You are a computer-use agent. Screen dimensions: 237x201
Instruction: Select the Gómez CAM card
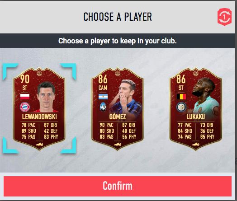(117, 109)
